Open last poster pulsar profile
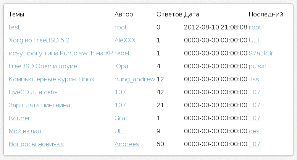 point(258,66)
